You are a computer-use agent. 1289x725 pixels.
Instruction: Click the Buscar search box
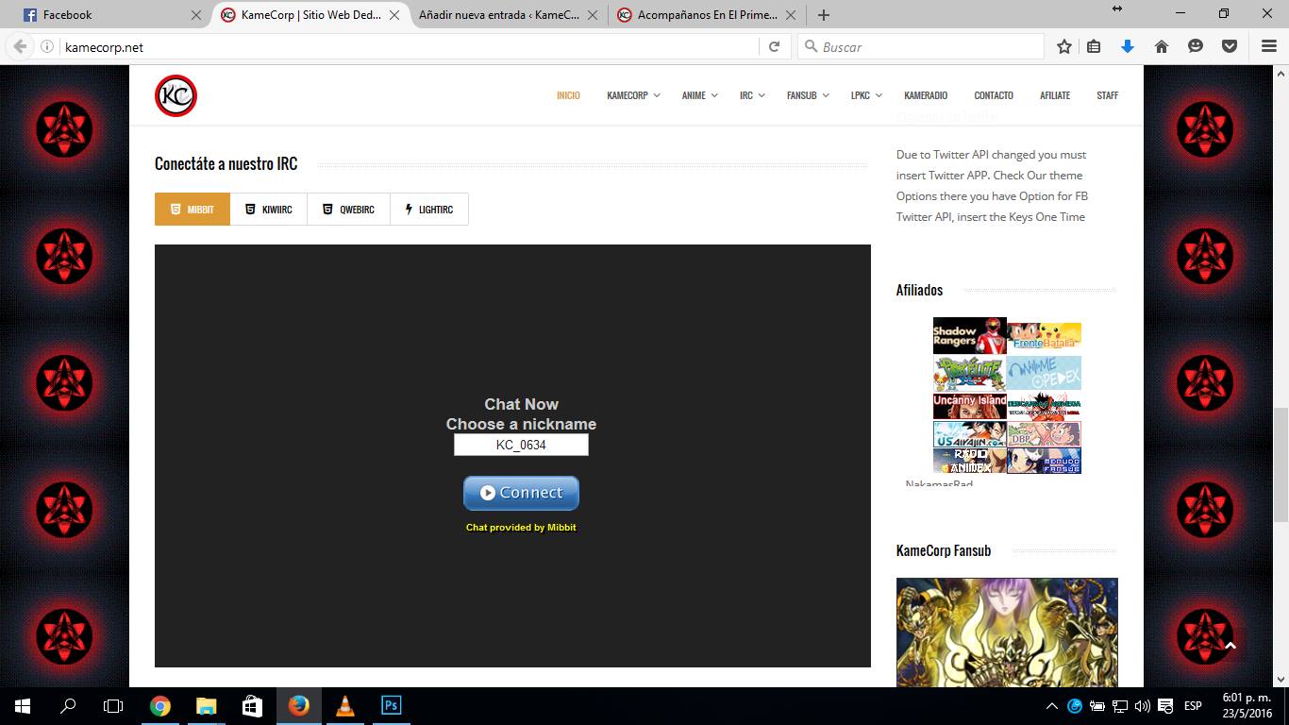coord(921,46)
